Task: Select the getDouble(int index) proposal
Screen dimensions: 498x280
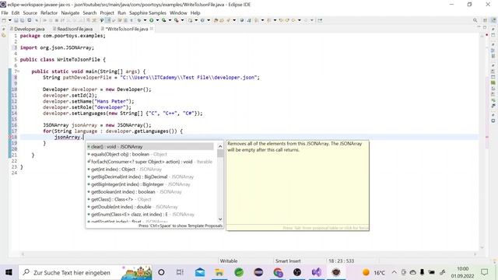Action: click(150, 207)
